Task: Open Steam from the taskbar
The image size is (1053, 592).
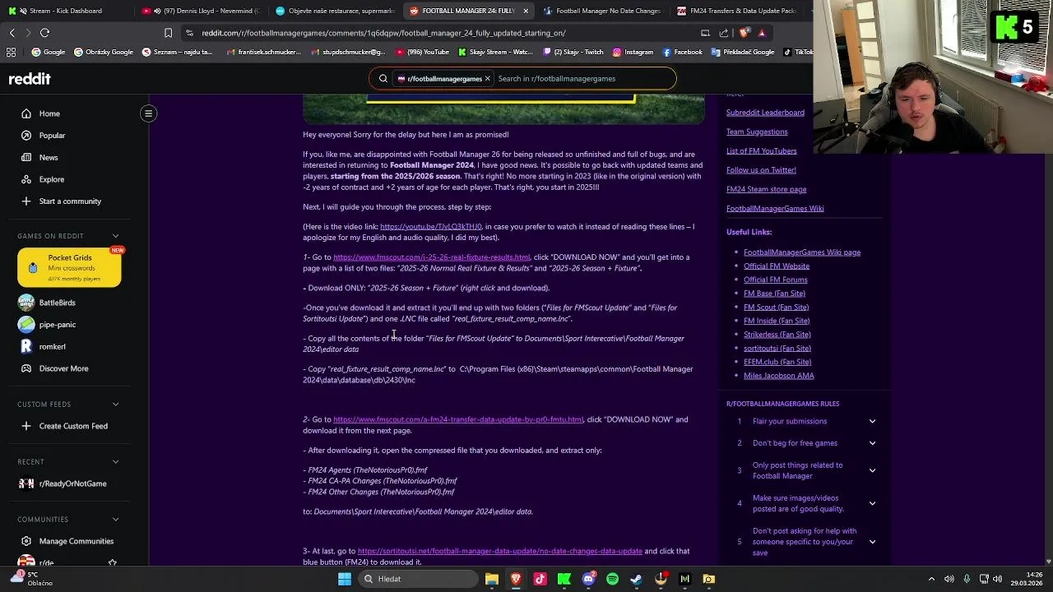Action: (636, 579)
